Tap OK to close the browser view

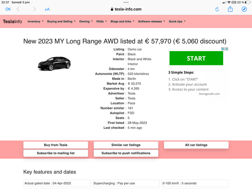(x=8, y=9)
